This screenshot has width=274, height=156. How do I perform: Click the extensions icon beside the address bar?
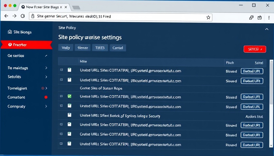pyautogui.click(x=251, y=17)
